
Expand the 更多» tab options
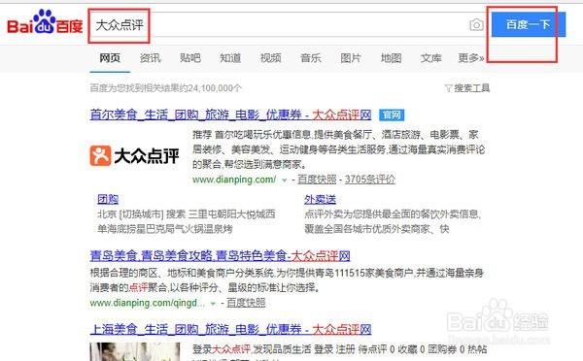(x=471, y=58)
